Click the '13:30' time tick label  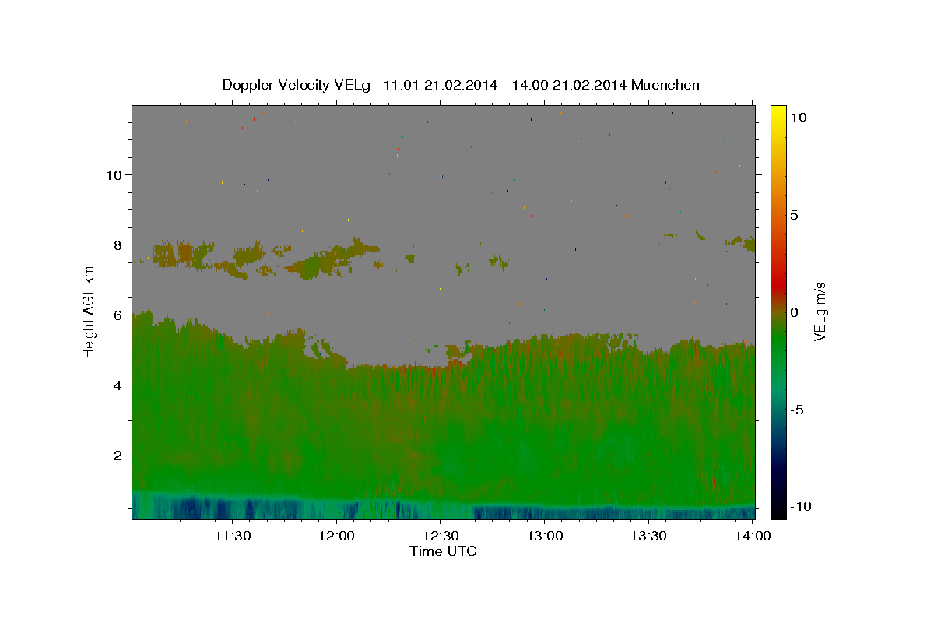(x=648, y=536)
